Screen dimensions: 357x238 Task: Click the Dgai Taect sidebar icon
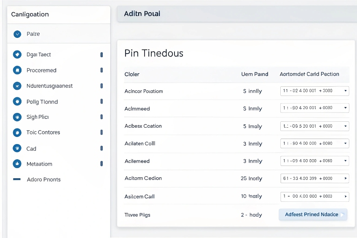(17, 55)
